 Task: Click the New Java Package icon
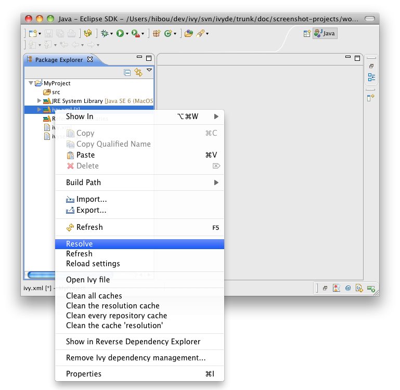click(157, 33)
